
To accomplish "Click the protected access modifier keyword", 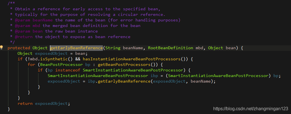I will click(19, 48).
